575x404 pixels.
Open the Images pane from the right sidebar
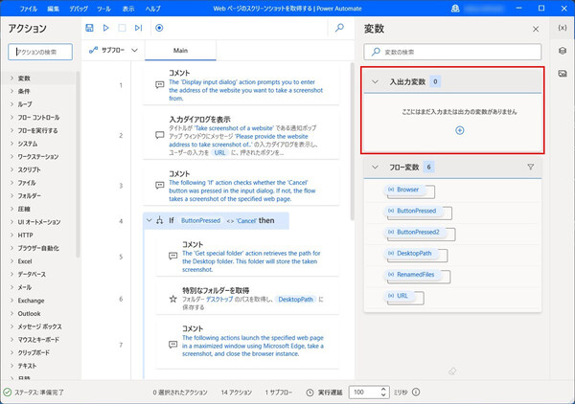point(562,73)
